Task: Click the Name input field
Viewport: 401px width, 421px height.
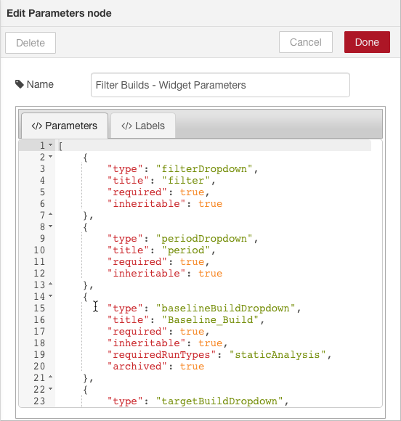Action: point(220,85)
